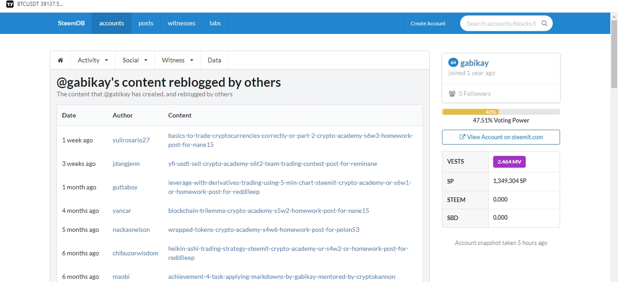The image size is (618, 282).
Task: Click the Create Account button
Action: [x=428, y=23]
